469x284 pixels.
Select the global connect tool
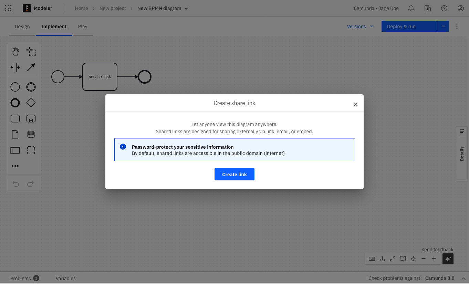(31, 67)
